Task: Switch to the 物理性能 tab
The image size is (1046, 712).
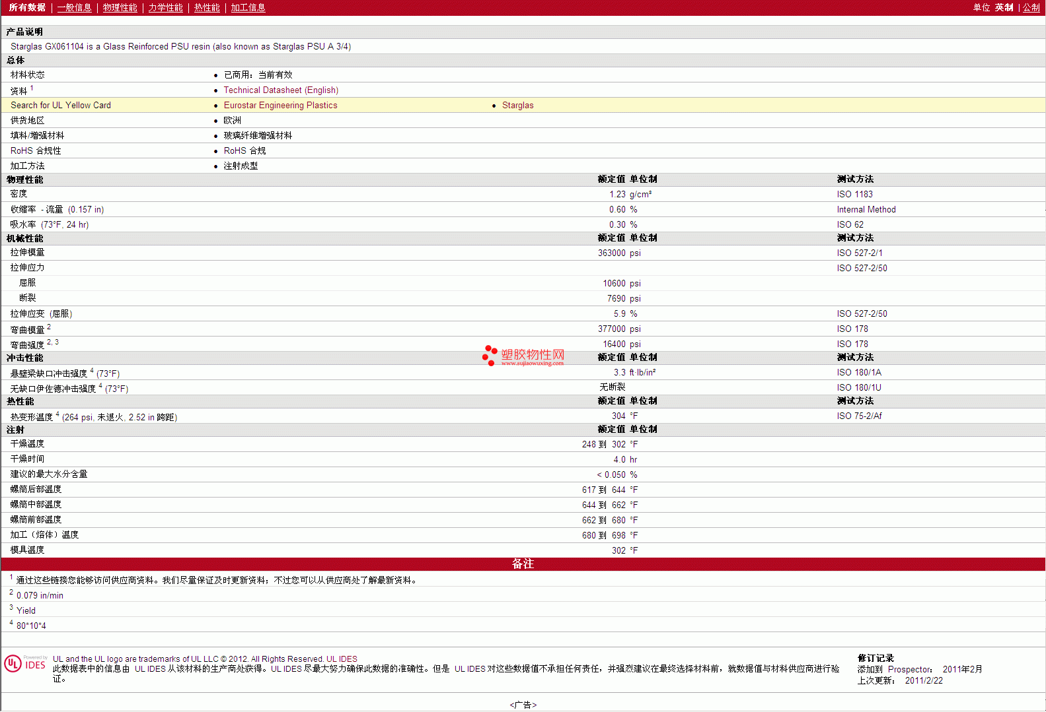Action: coord(120,7)
